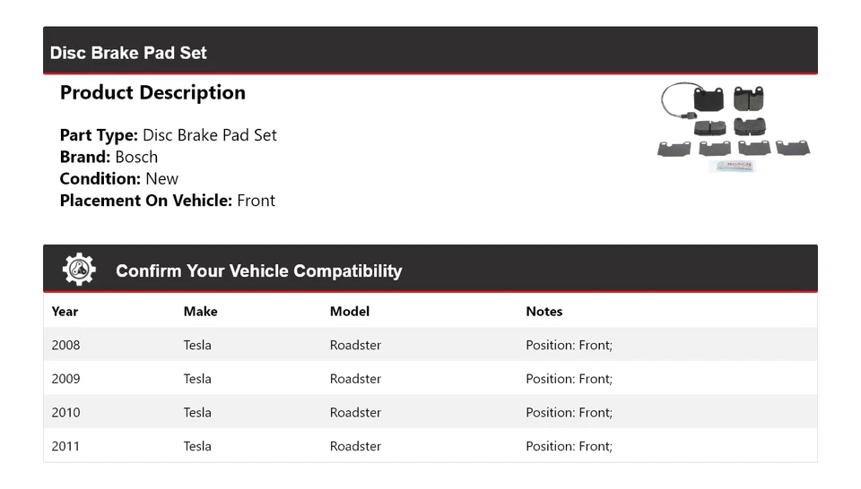This screenshot has width=861, height=489.
Task: Click Roadster in the 2009 row
Action: tap(355, 379)
